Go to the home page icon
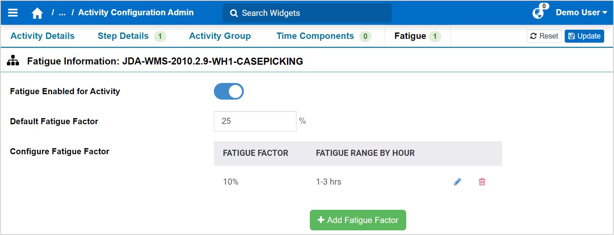Screen dimensions: 614x235 click(37, 13)
